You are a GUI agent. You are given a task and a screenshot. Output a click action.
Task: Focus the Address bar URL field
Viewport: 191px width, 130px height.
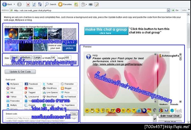pos(88,10)
